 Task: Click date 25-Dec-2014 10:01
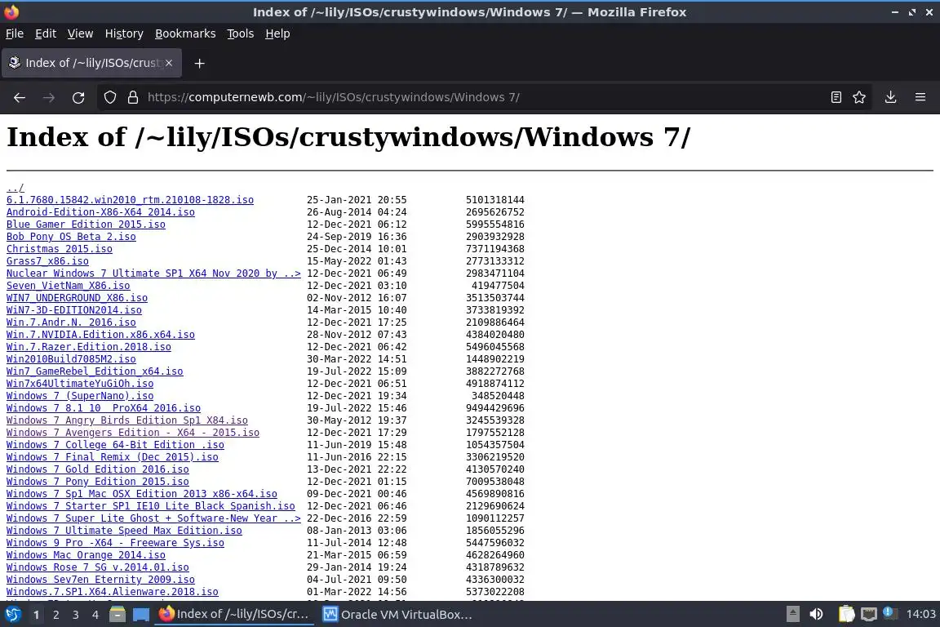(x=357, y=249)
